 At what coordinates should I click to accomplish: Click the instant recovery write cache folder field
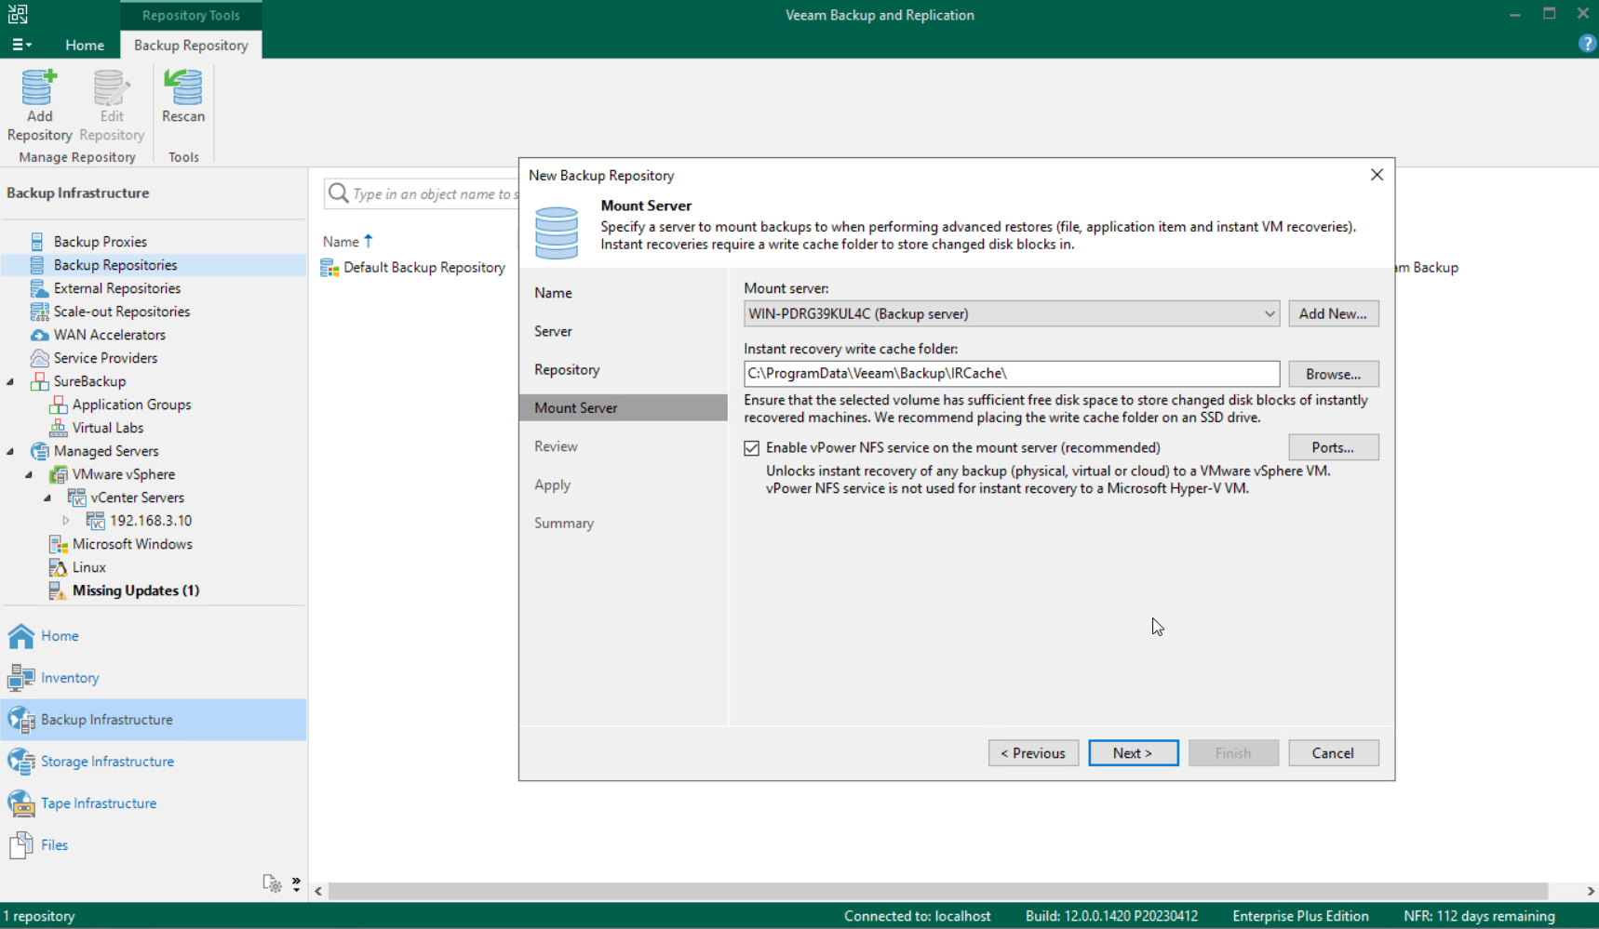[1012, 374]
